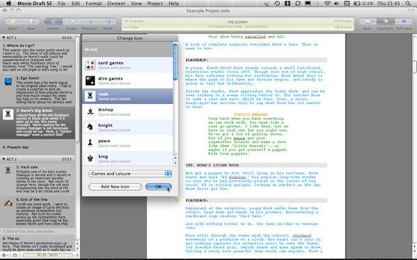The height and width of the screenshot is (260, 417).
Task: Click STATION MANAGER character name
Action: click(x=250, y=114)
